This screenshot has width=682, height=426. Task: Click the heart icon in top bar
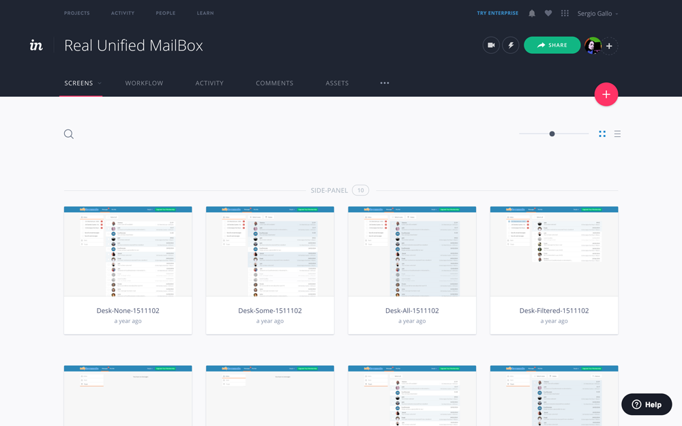[x=548, y=14]
